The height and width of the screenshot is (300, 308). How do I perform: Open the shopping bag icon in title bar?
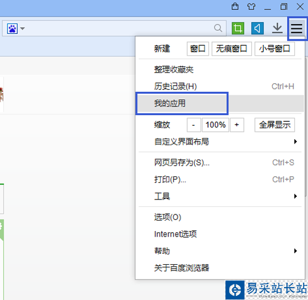[x=235, y=7]
